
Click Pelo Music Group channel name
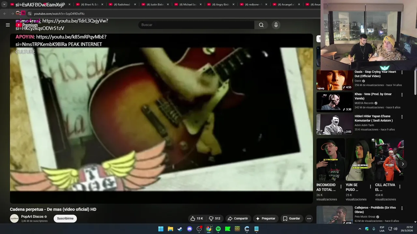point(365,217)
